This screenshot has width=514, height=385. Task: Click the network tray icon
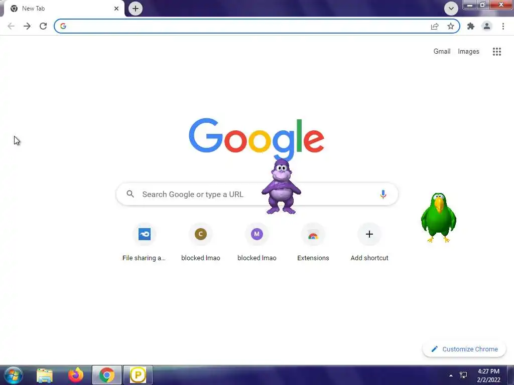pyautogui.click(x=463, y=375)
